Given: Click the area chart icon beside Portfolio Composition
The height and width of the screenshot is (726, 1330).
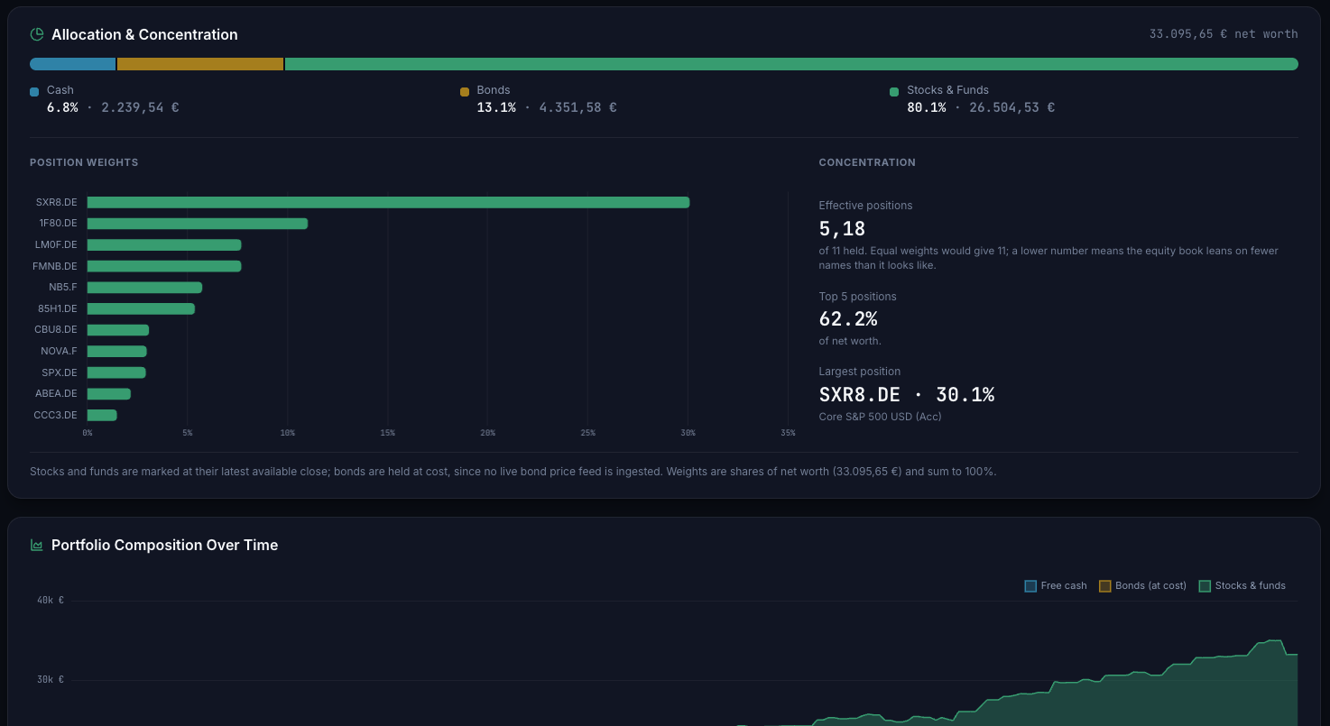Looking at the screenshot, I should pos(37,545).
